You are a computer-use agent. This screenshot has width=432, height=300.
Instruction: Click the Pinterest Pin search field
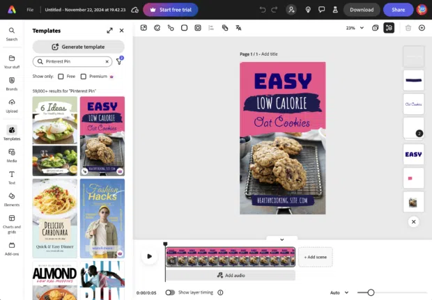(x=72, y=61)
